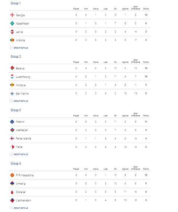Click the Malta flag icon
178x212 pixels.
point(12,147)
